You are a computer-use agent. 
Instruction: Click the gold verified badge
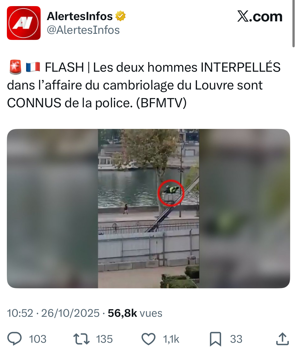[120, 16]
